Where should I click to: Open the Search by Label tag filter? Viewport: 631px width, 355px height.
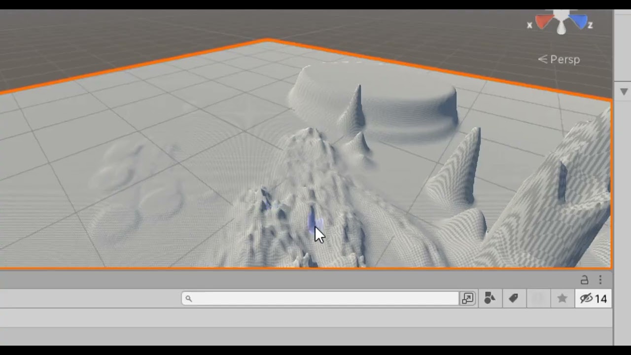(513, 298)
